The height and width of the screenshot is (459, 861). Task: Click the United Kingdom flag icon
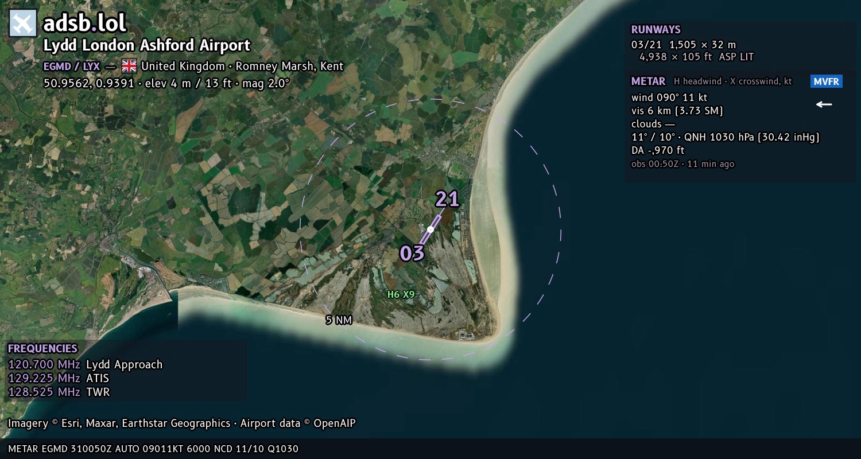point(129,66)
